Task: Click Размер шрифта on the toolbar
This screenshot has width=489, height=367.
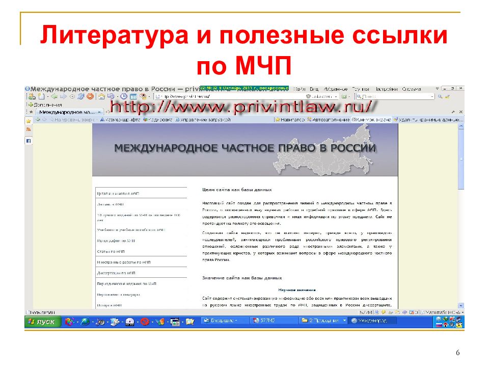Action: coord(120,119)
